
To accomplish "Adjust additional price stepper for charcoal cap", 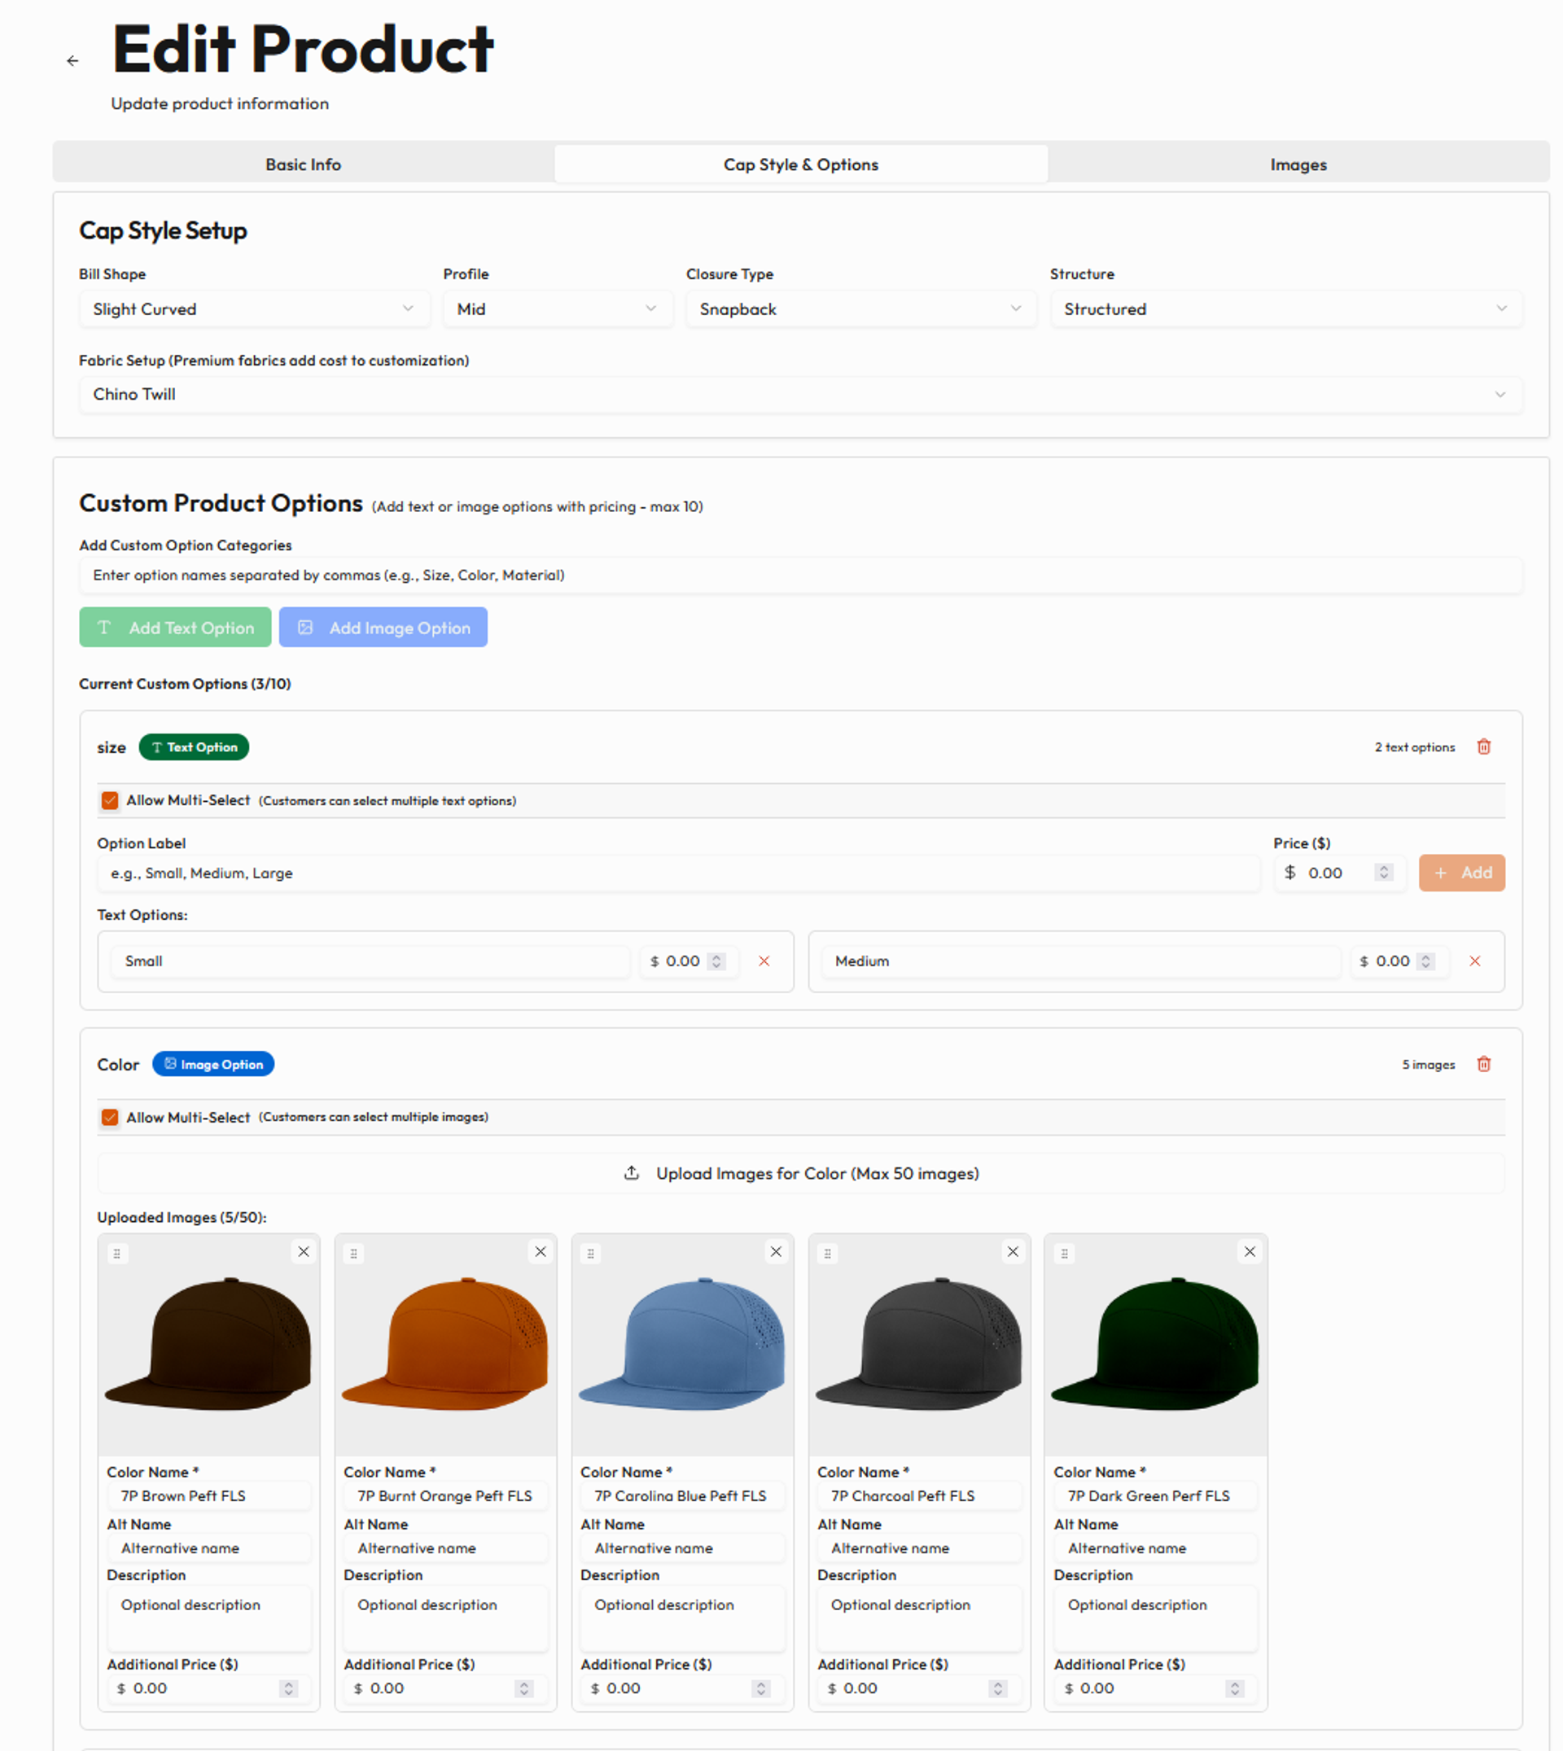I will click(x=998, y=1688).
